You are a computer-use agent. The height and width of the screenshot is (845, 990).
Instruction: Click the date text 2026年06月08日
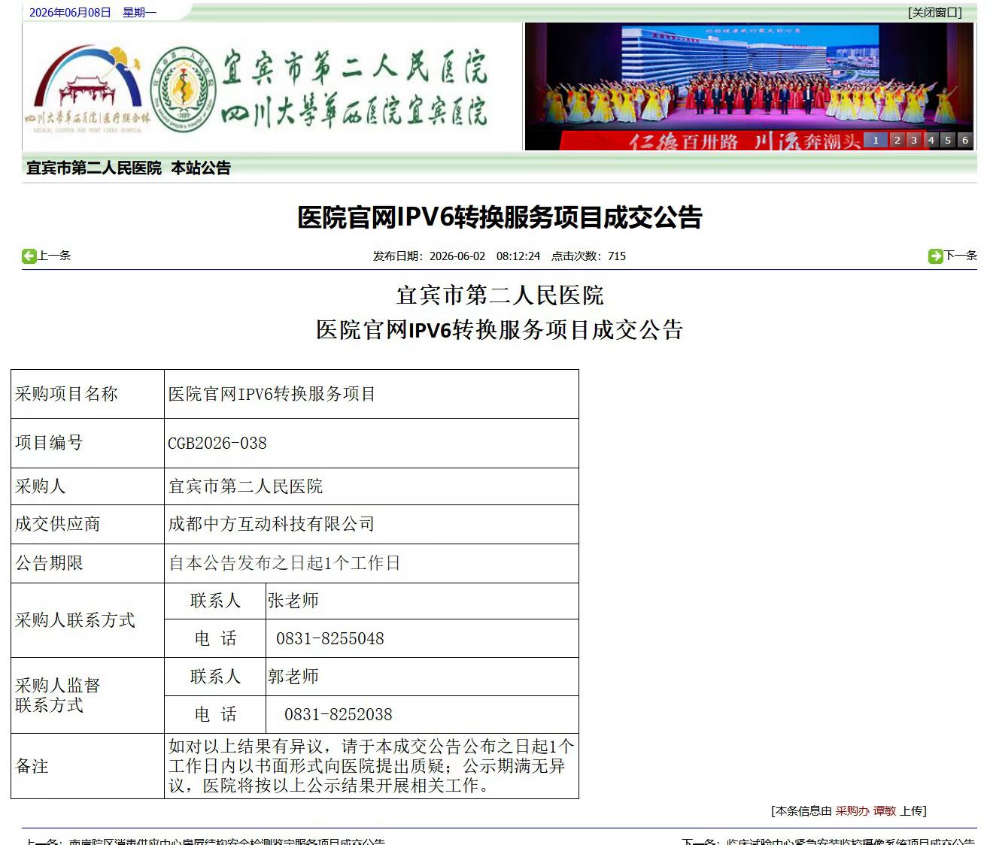click(x=70, y=13)
